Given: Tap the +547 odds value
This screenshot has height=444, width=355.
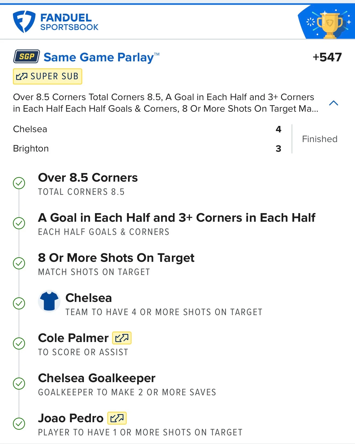Looking at the screenshot, I should click(x=327, y=57).
